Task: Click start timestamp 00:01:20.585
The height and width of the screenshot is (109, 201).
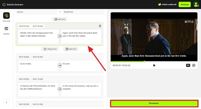Action: (24, 104)
